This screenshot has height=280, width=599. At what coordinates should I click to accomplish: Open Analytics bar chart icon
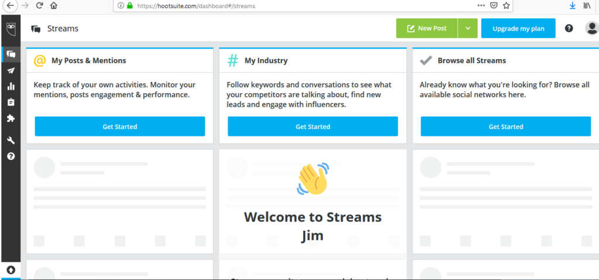11,86
